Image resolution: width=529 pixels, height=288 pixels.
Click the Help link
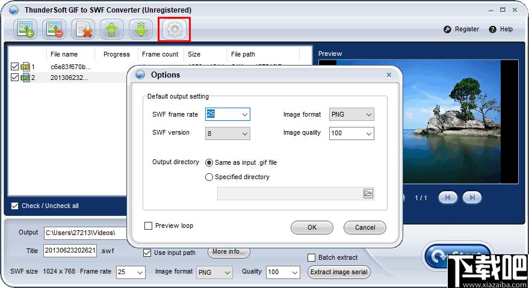506,29
